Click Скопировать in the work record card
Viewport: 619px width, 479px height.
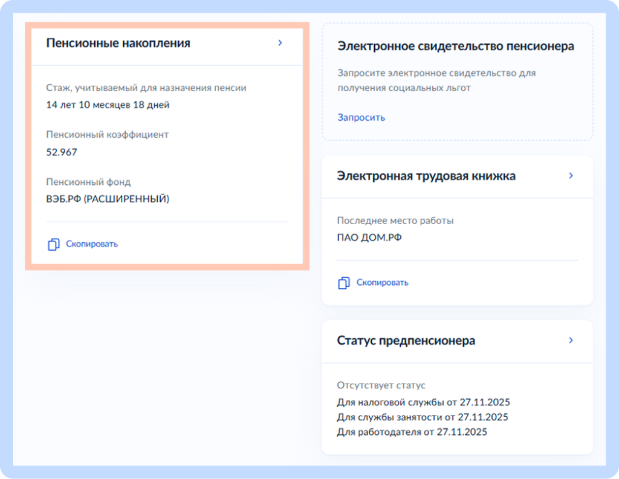coord(382,282)
